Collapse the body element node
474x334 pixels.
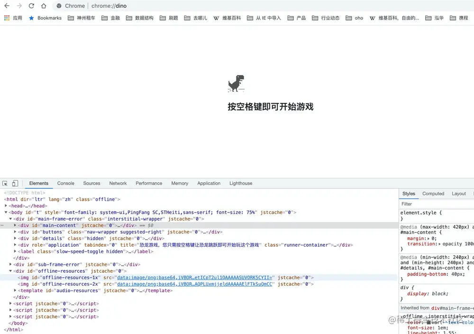point(6,213)
